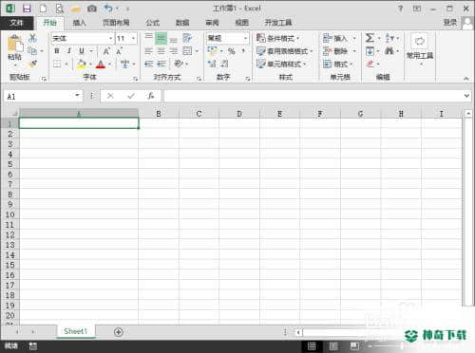475x353 pixels.
Task: Increase decimal places
Action: click(212, 64)
